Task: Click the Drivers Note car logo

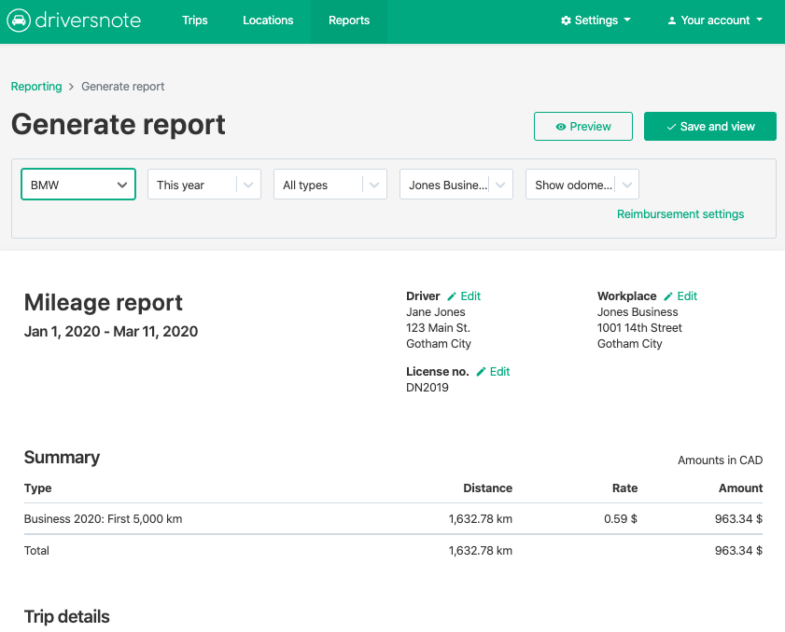Action: click(x=21, y=20)
